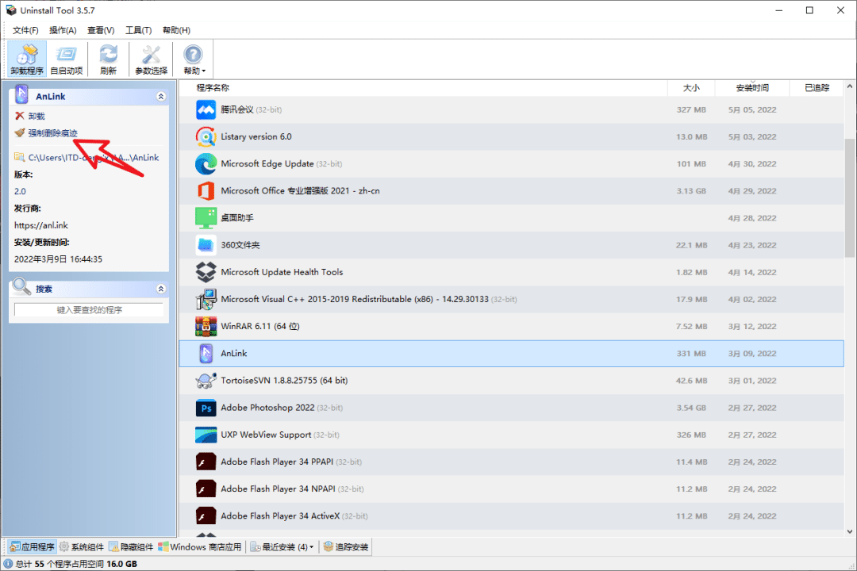The width and height of the screenshot is (857, 571).
Task: Select the Adobe Photoshop 2022 icon
Action: (x=206, y=408)
